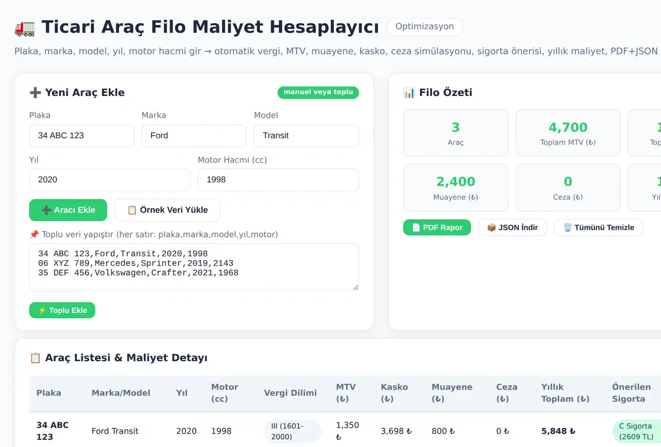Generate the PDF Rapor
This screenshot has width=661, height=447.
[437, 227]
